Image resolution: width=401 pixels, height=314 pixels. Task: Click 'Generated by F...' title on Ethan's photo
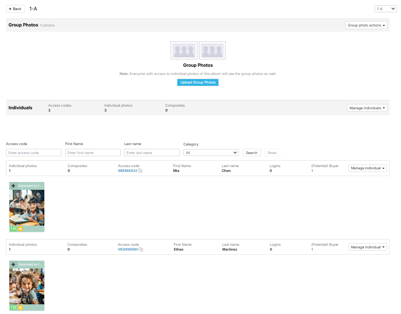[30, 264]
